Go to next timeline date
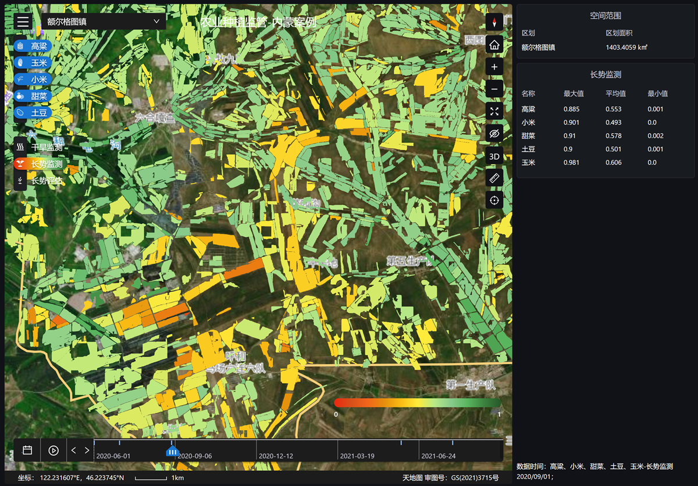 (x=87, y=450)
